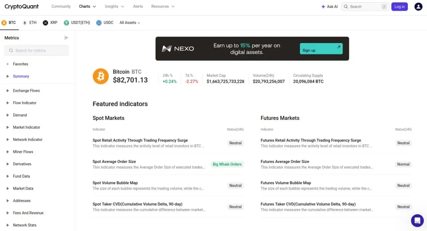
Task: Click the -2.27% 7d change value
Action: [191, 81]
